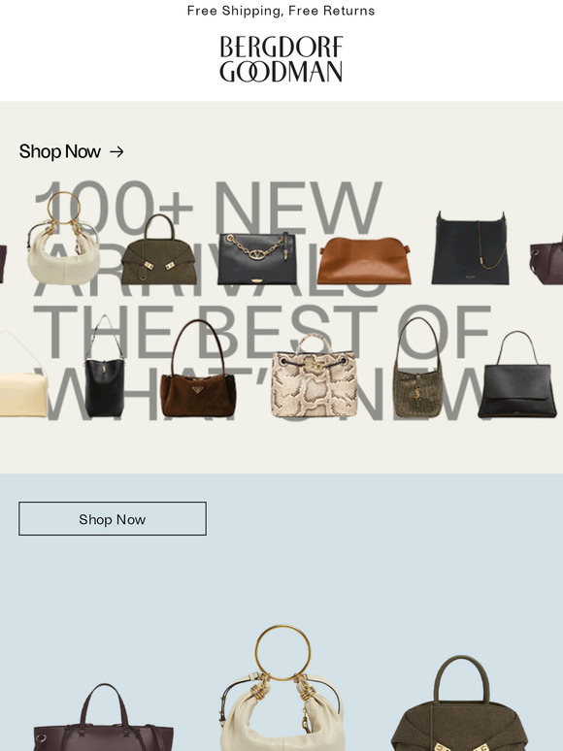Open the large burgundy tote on blue

[104, 717]
